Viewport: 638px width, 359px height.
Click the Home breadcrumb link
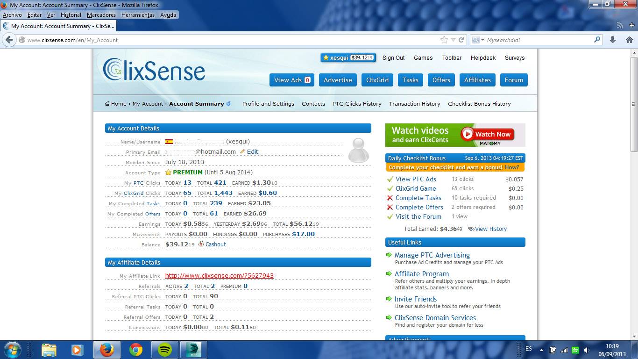tap(119, 104)
